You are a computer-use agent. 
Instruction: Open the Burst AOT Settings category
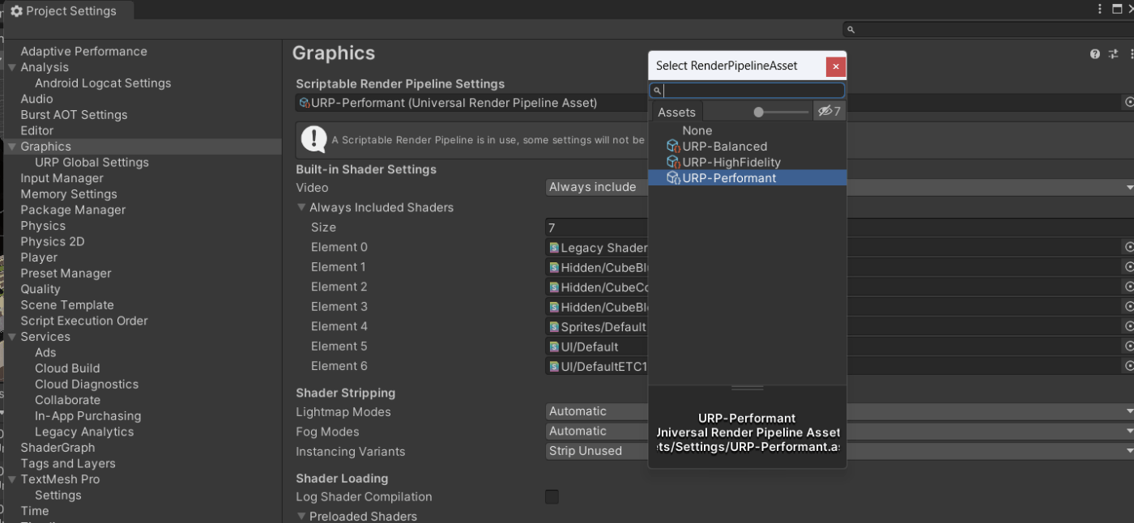point(74,115)
